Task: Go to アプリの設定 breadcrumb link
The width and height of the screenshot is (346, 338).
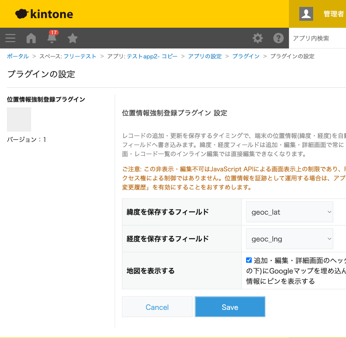Action: click(x=205, y=56)
